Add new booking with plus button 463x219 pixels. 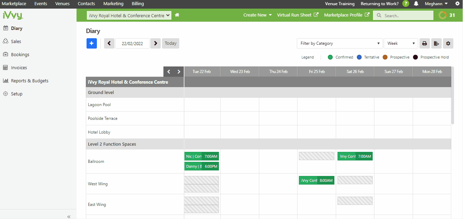91,43
